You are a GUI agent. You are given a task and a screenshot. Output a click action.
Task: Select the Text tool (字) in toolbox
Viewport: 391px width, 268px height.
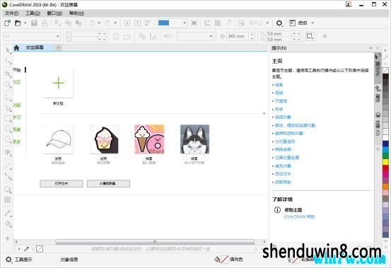click(x=8, y=152)
